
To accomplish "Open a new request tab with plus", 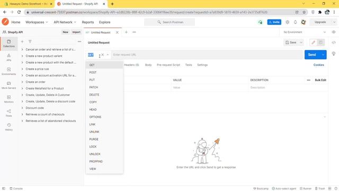I will 126,32.
